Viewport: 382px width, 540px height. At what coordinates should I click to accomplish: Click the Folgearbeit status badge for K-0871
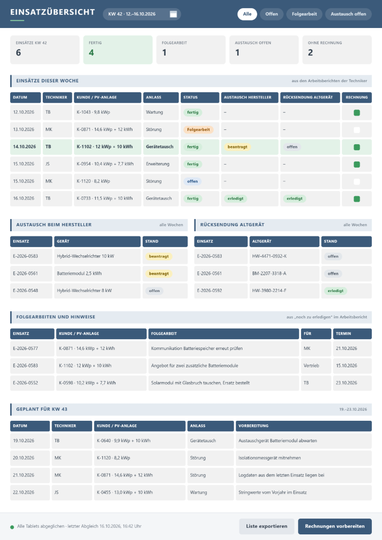199,130
